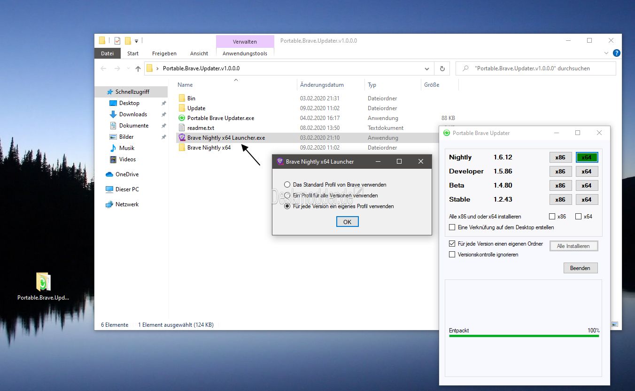Click Schnellzugriff star icon in sidebar
635x391 pixels.
click(109, 92)
